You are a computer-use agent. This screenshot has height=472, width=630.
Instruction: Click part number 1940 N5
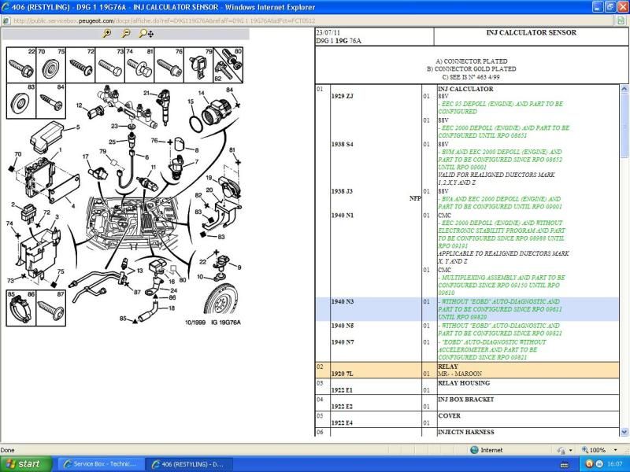342,326
